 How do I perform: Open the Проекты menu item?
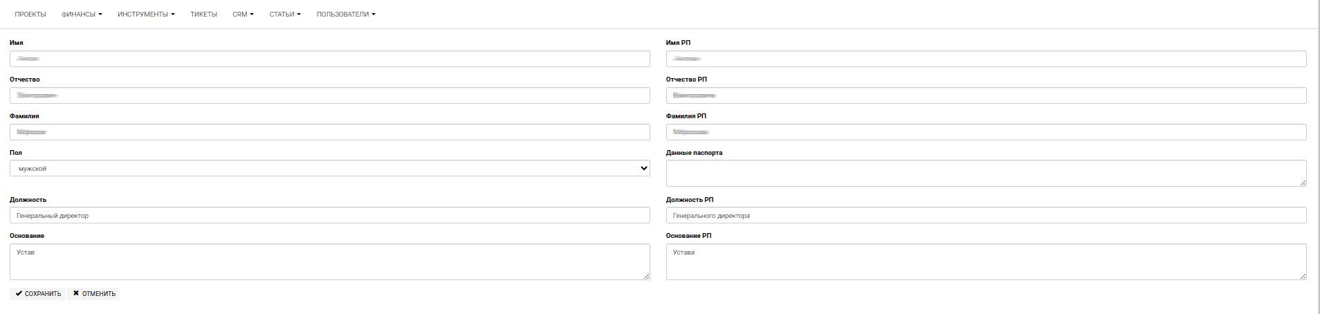coord(30,15)
